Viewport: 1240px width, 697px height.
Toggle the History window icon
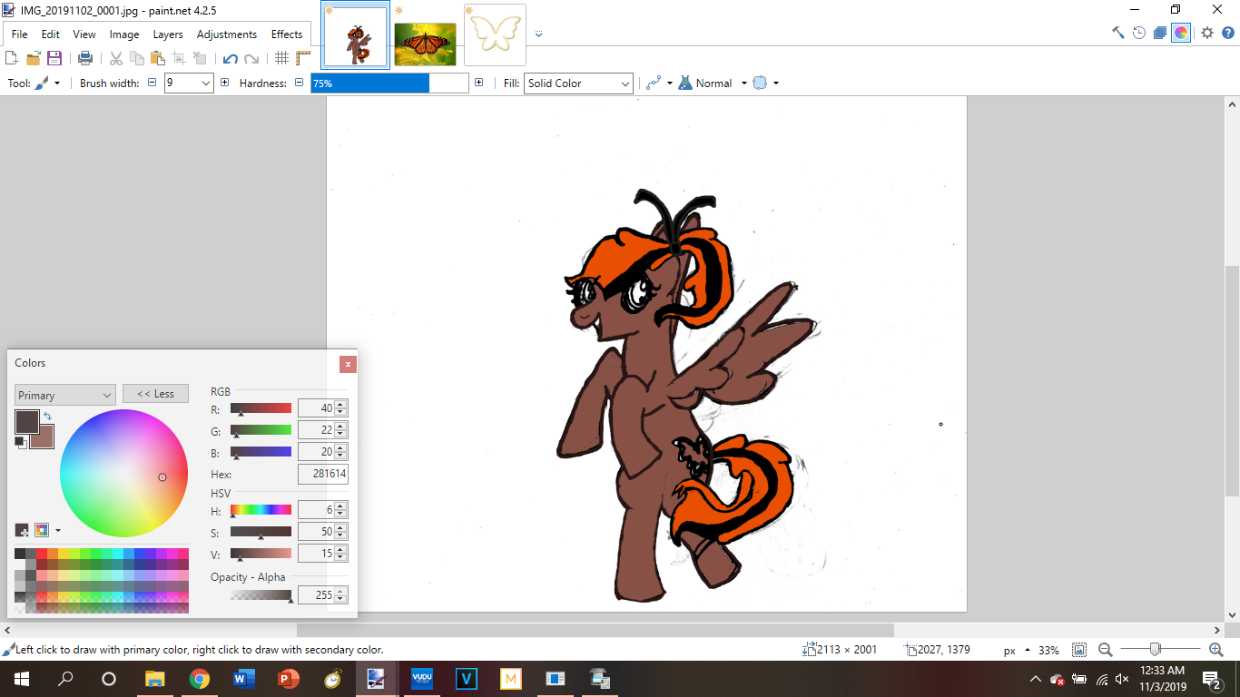coord(1139,33)
